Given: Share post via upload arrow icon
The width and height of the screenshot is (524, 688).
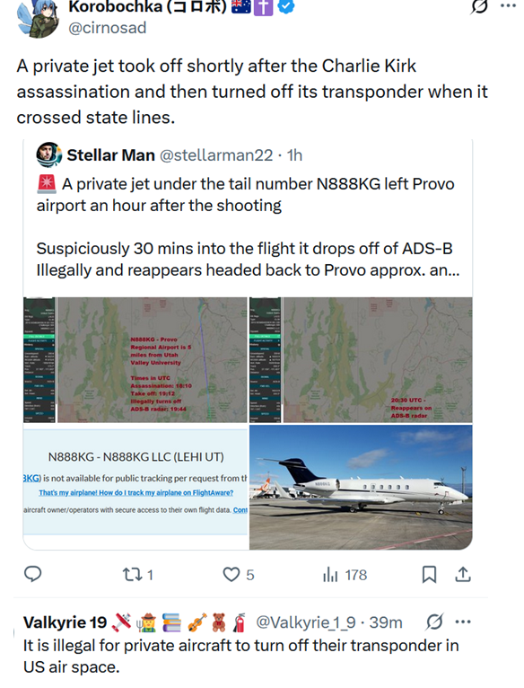Looking at the screenshot, I should pos(463,574).
